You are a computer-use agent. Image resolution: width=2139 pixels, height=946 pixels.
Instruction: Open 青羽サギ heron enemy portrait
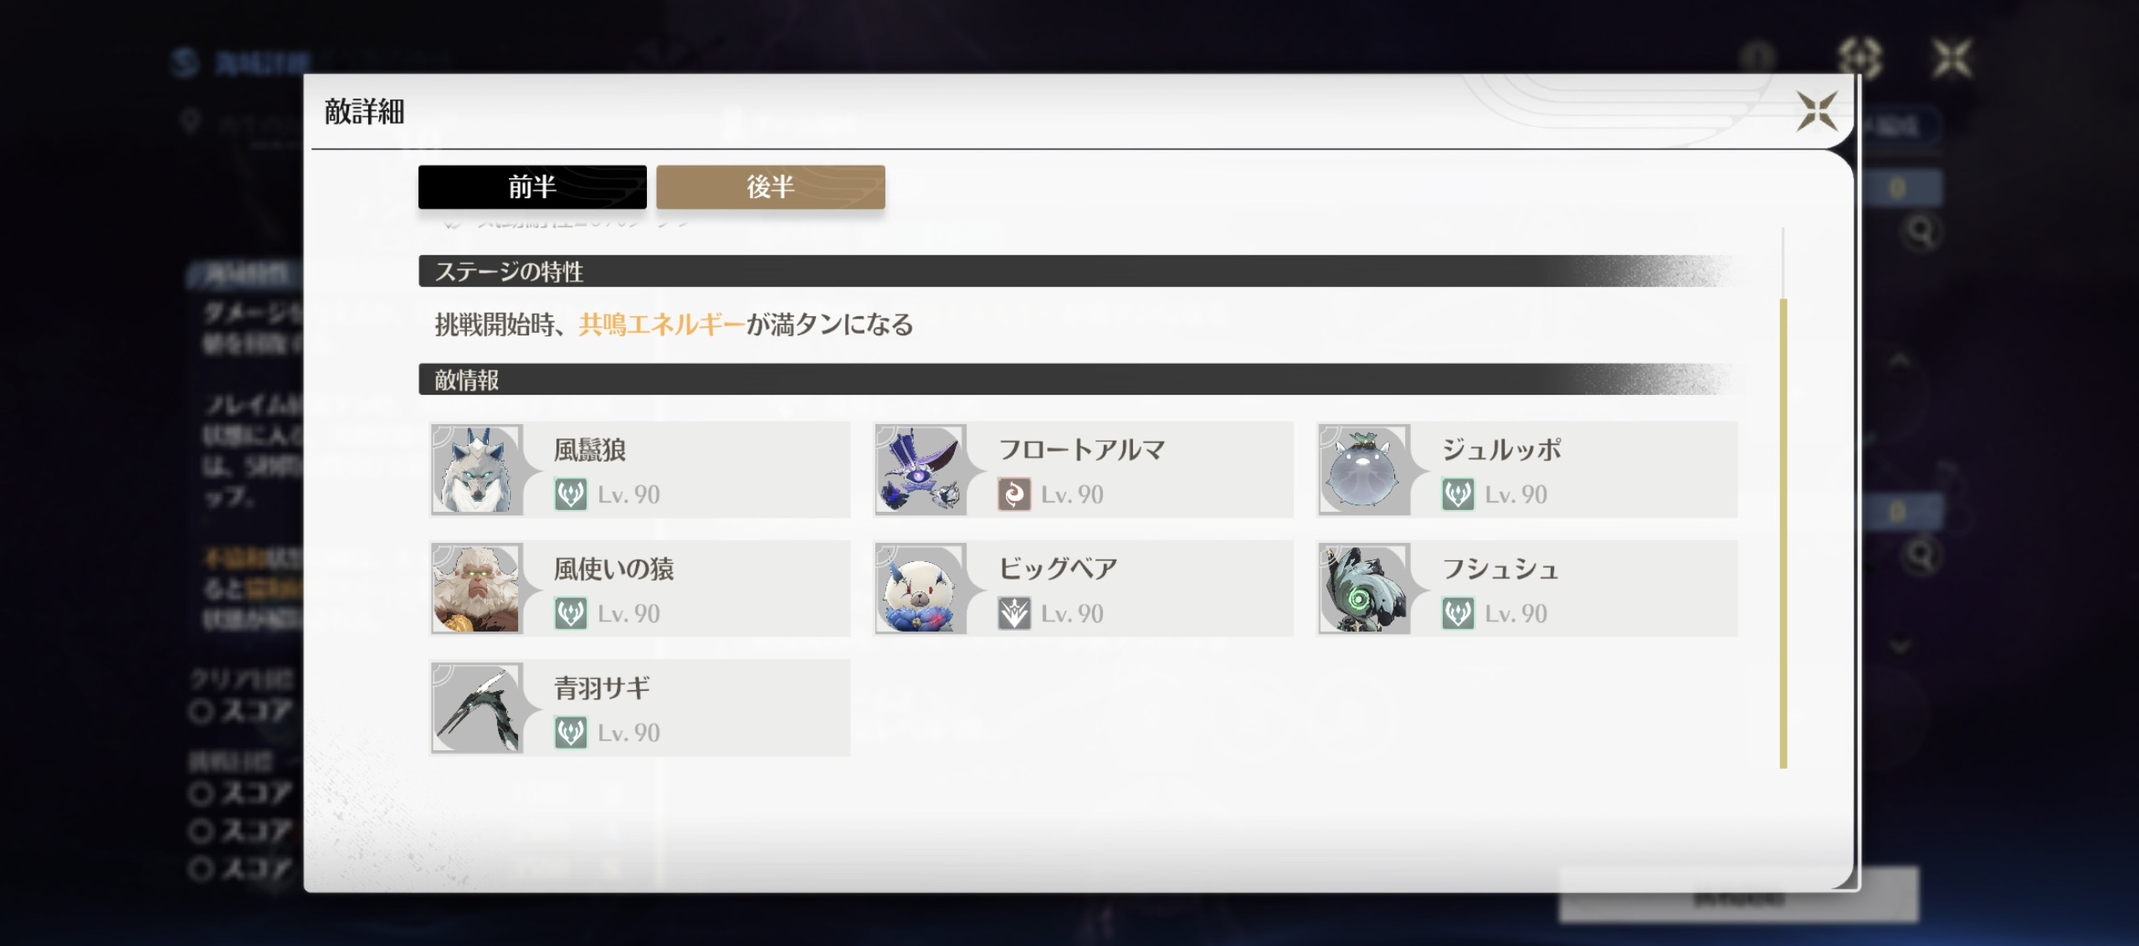477,708
